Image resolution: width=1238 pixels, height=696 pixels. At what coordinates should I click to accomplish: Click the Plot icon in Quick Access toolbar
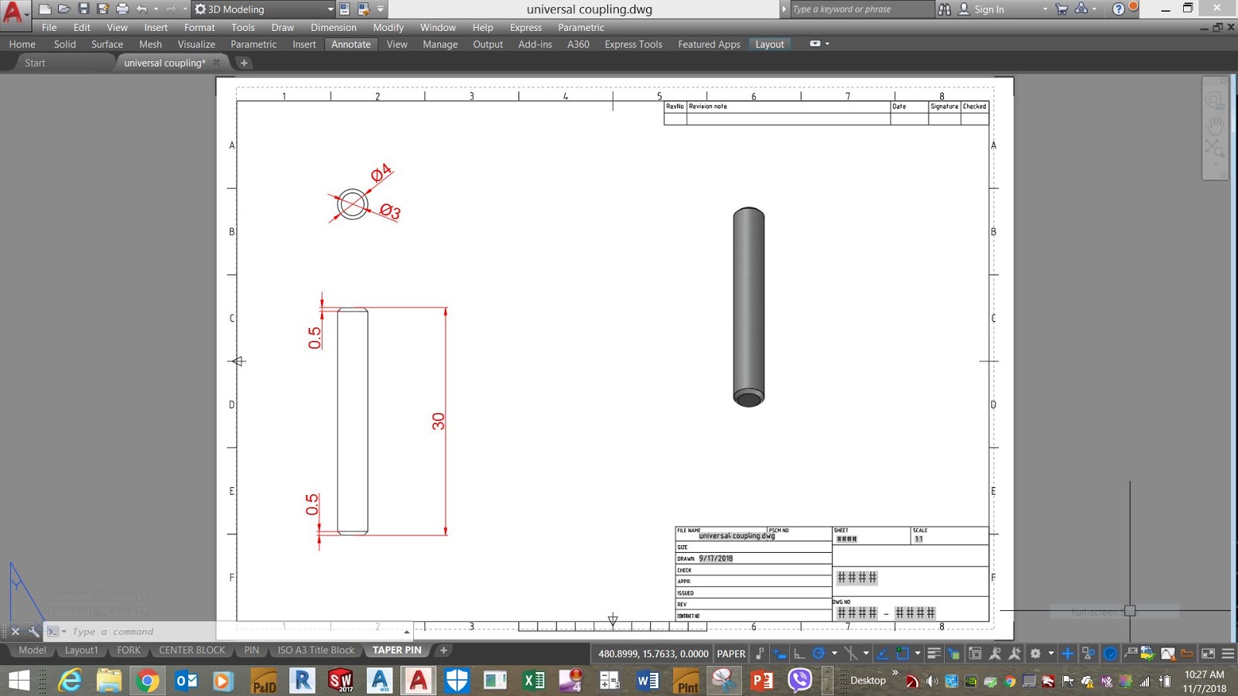click(122, 9)
